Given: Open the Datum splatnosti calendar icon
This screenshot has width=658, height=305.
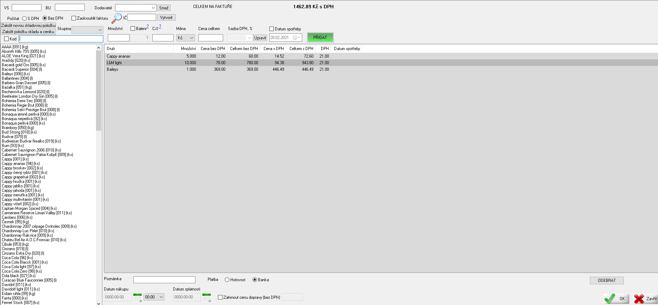Looking at the screenshot, I should 207,297.
